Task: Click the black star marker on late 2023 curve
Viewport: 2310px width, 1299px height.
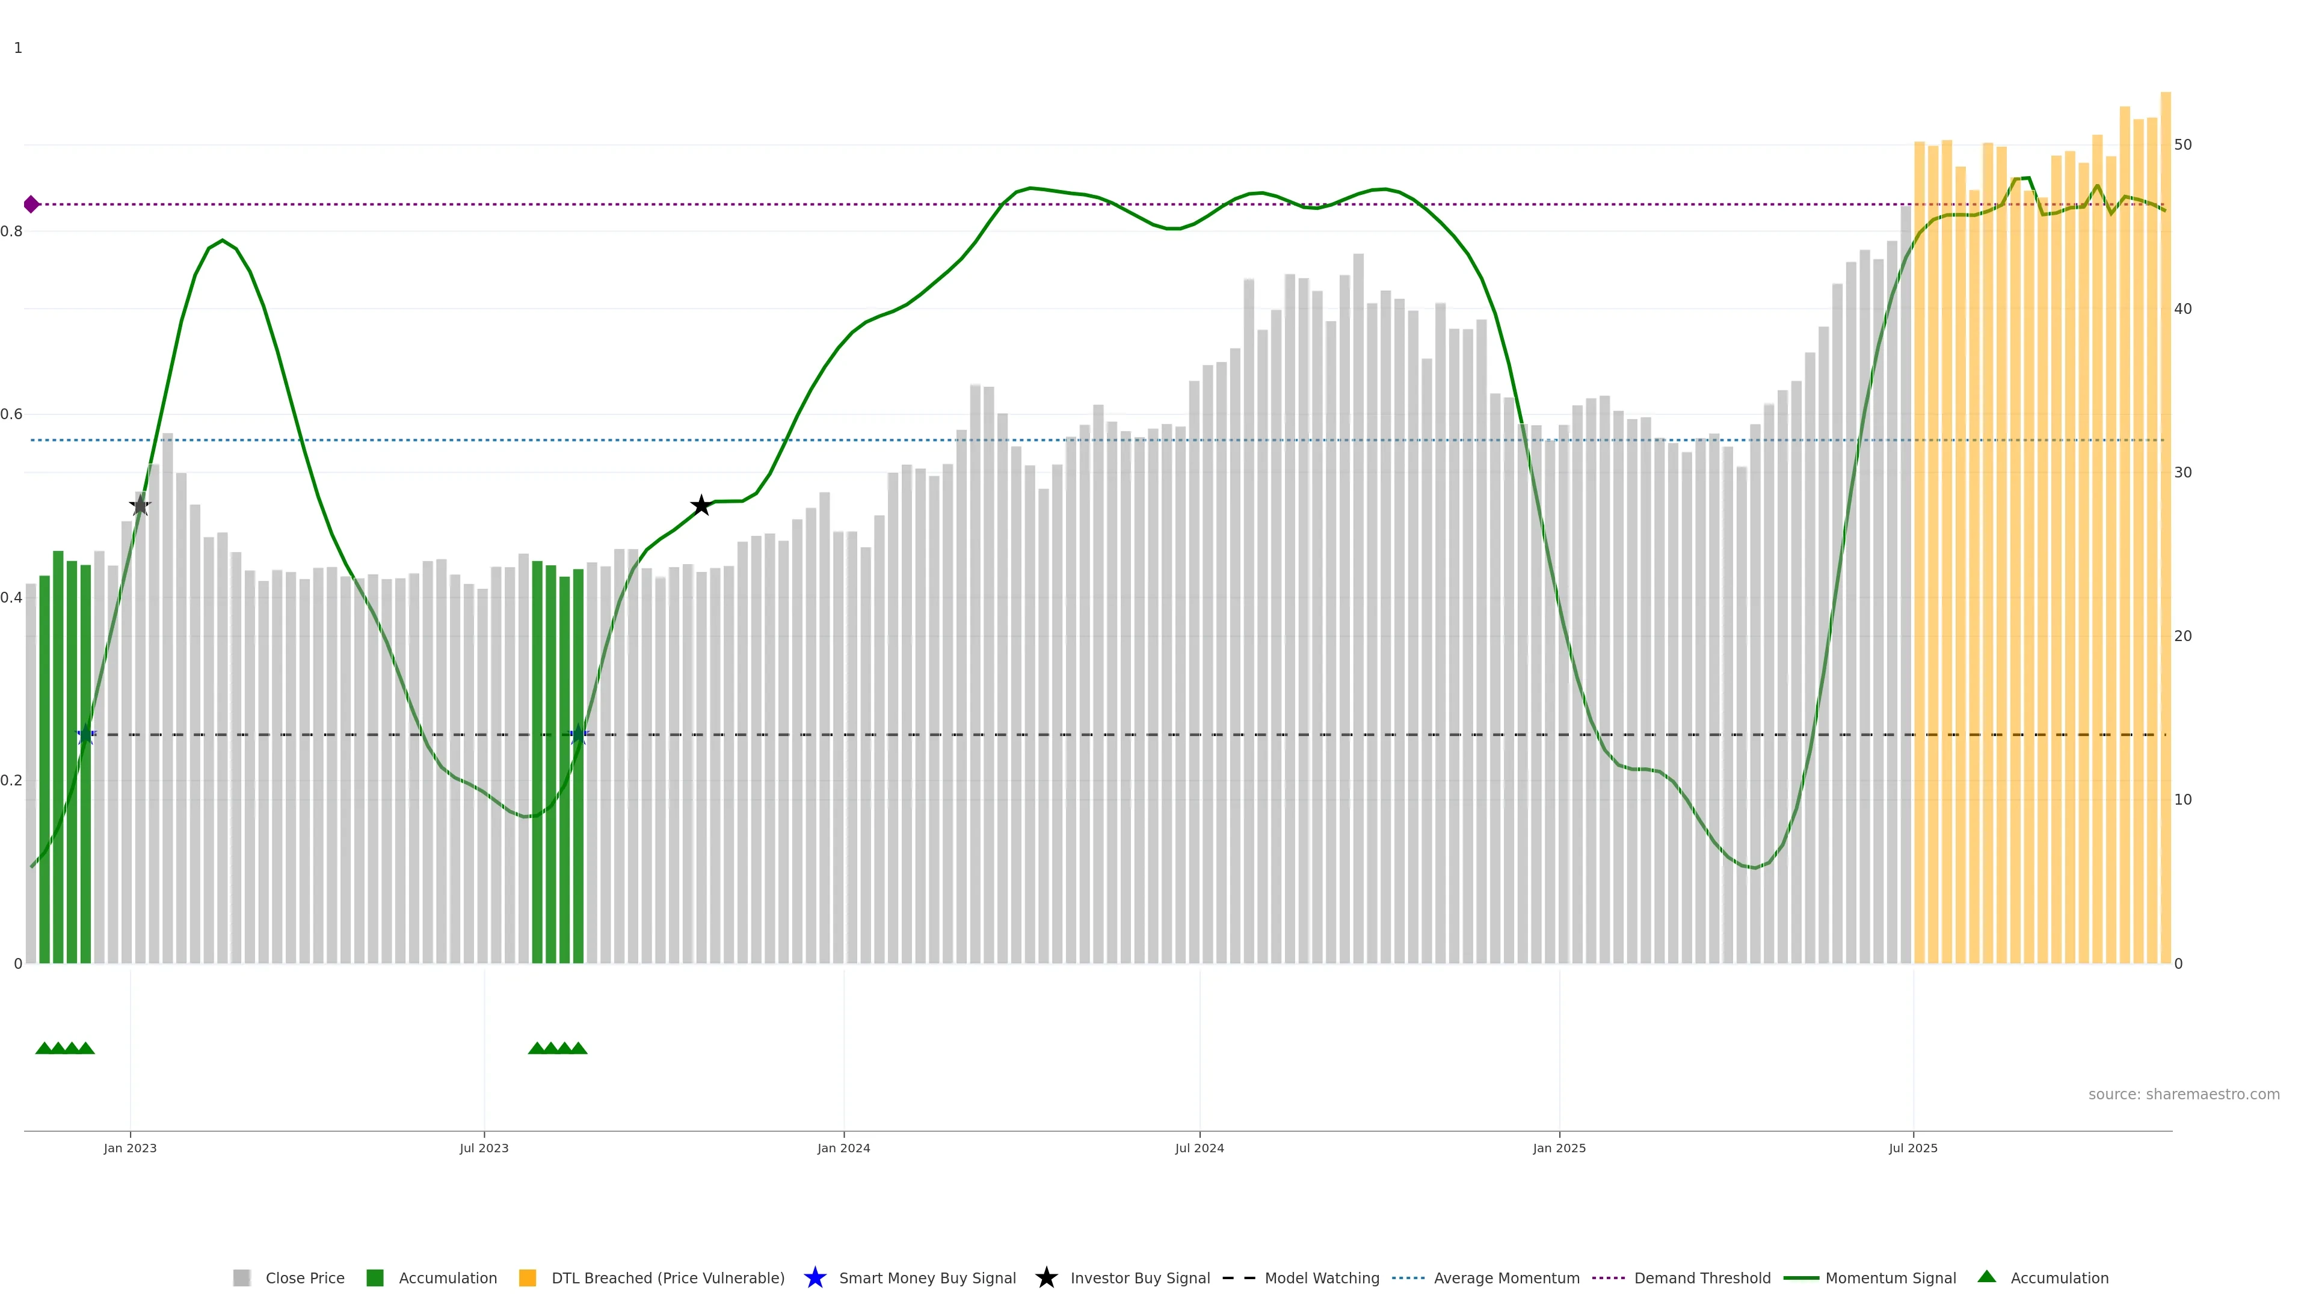Action: 701,506
